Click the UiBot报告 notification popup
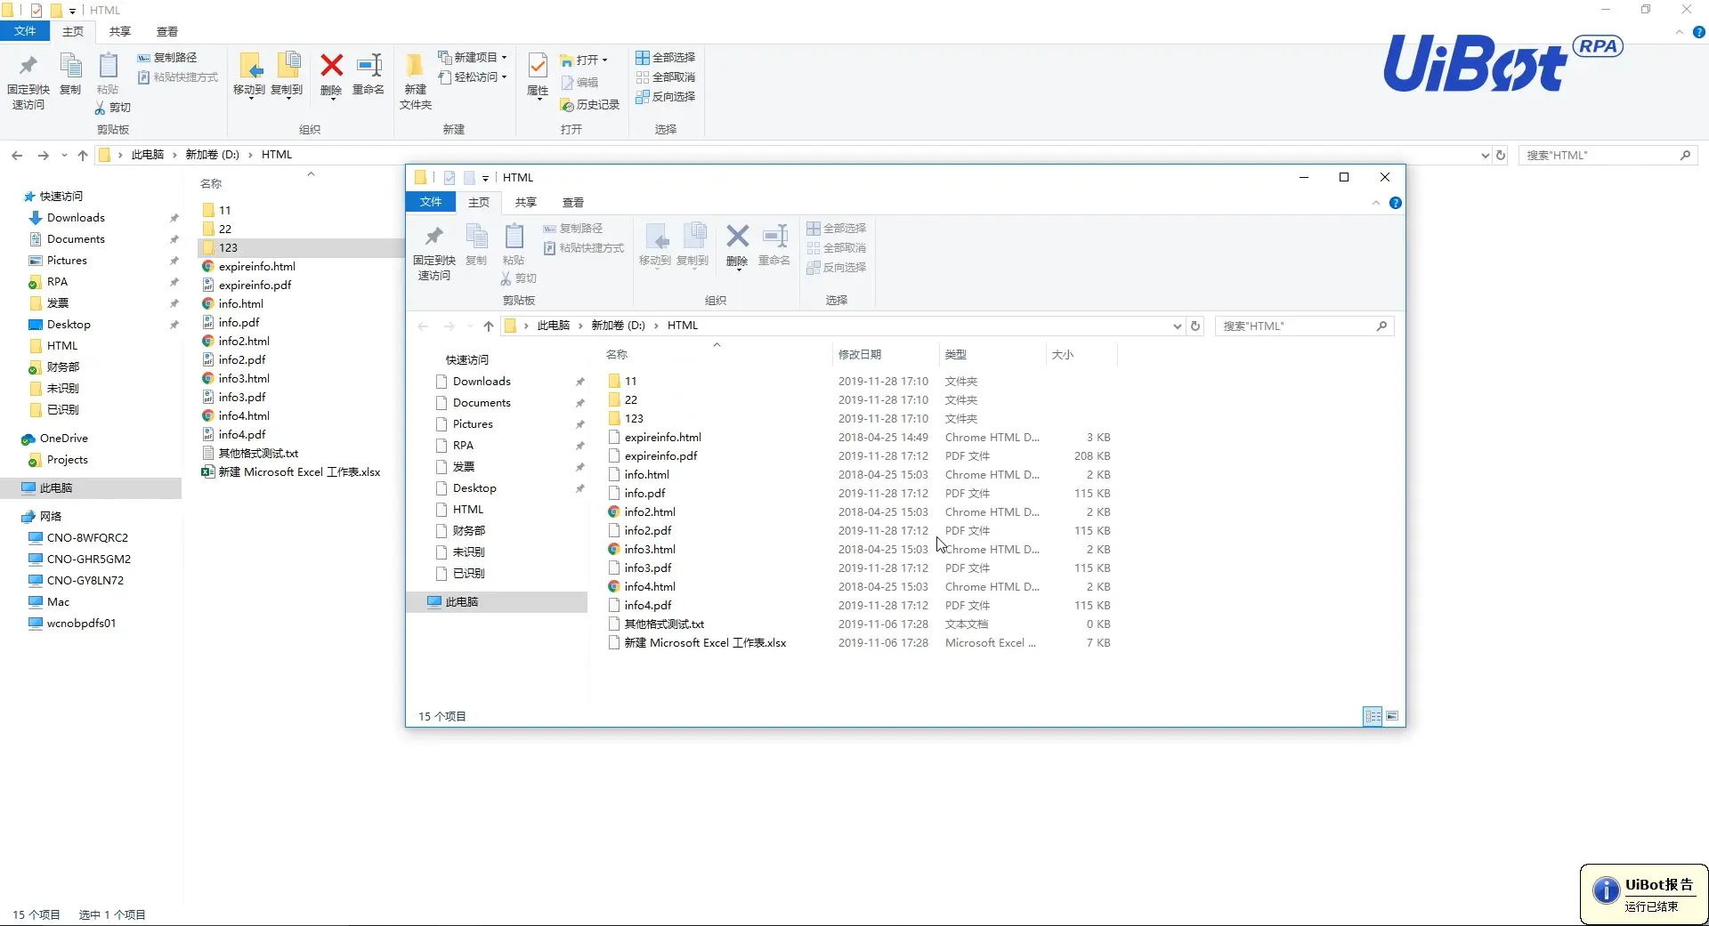The width and height of the screenshot is (1709, 926). click(x=1644, y=895)
